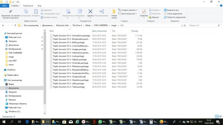Click the History (Журнал) icon
The width and height of the screenshot is (223, 125).
click(150, 17)
